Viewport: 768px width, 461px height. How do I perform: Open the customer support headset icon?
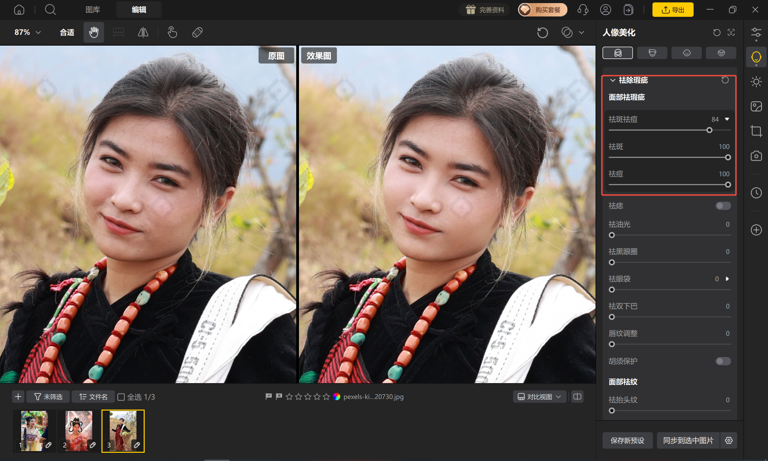(x=583, y=10)
